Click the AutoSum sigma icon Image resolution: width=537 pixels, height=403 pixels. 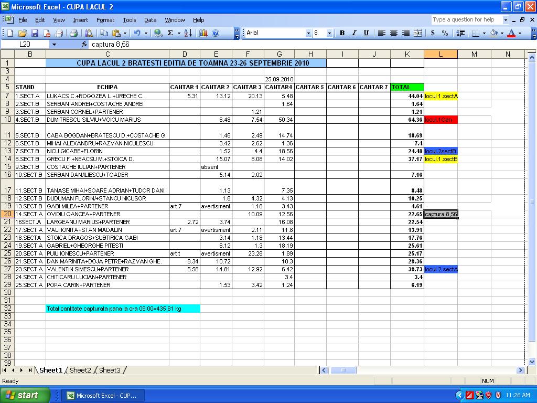(x=170, y=33)
